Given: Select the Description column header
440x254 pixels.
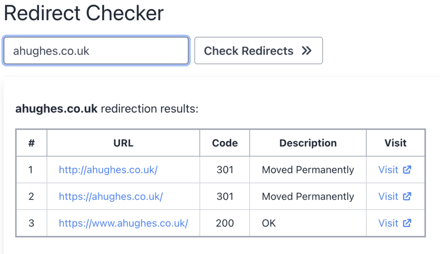Looking at the screenshot, I should [x=308, y=143].
